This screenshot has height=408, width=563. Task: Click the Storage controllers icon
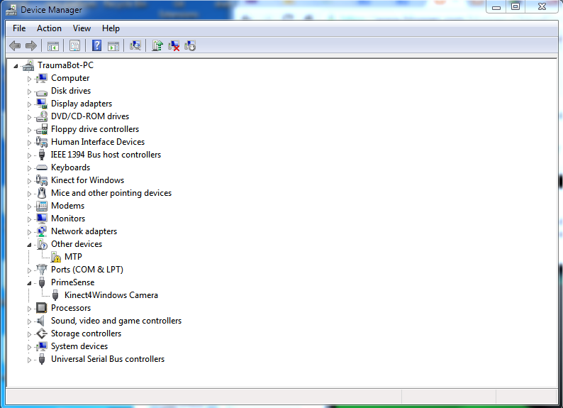click(42, 333)
